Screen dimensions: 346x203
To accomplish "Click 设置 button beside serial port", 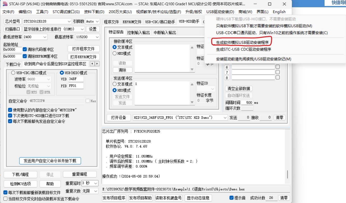I will tap(93, 29).
